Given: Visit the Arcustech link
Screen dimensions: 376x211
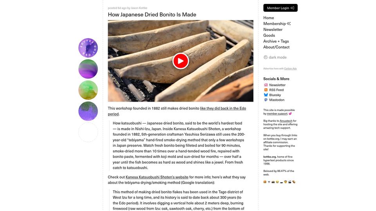Looking at the screenshot, I should 286,121.
